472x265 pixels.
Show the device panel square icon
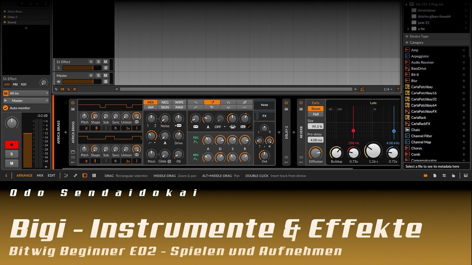pyautogui.click(x=84, y=176)
